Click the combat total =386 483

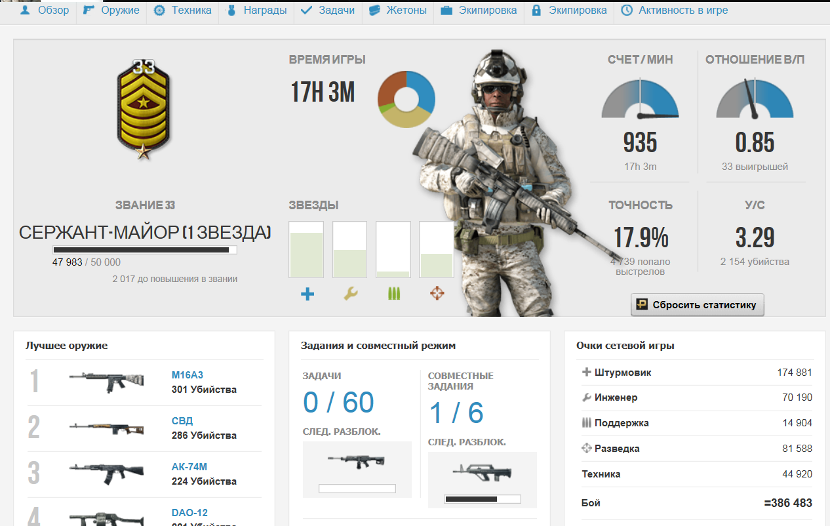pos(788,504)
